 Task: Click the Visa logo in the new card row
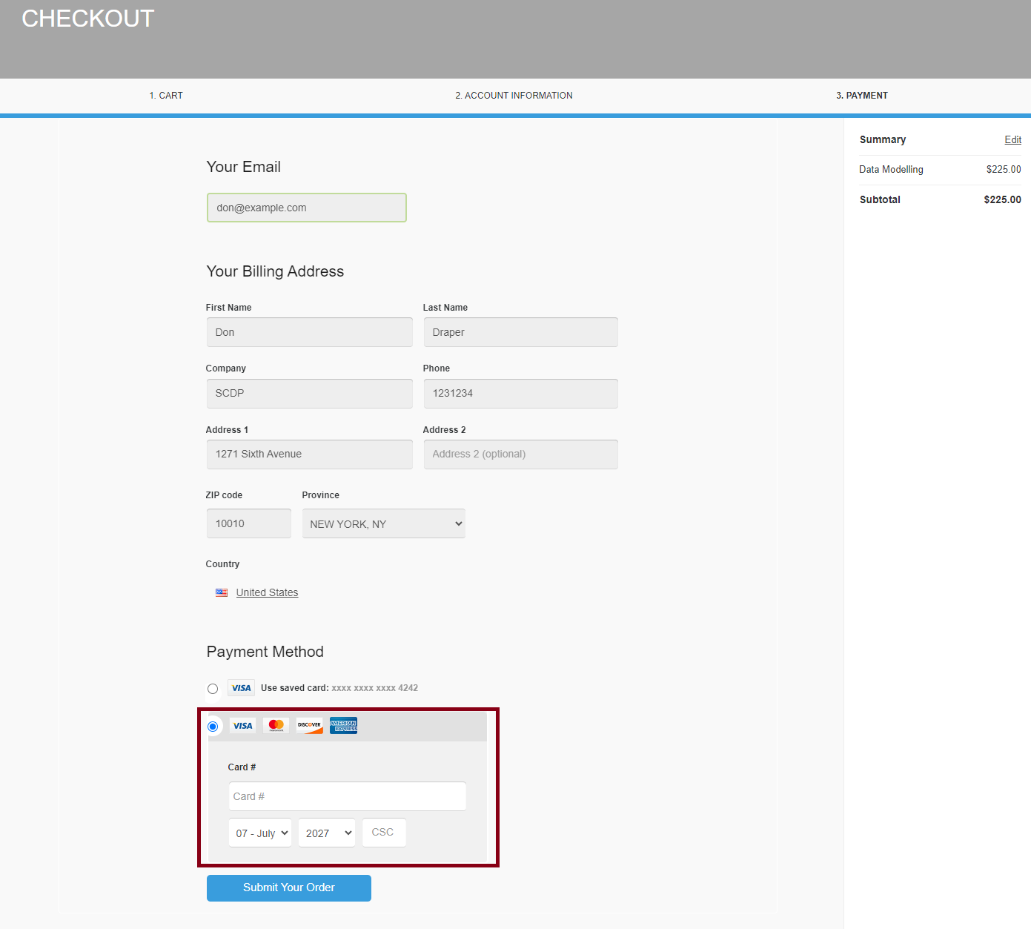pos(242,726)
